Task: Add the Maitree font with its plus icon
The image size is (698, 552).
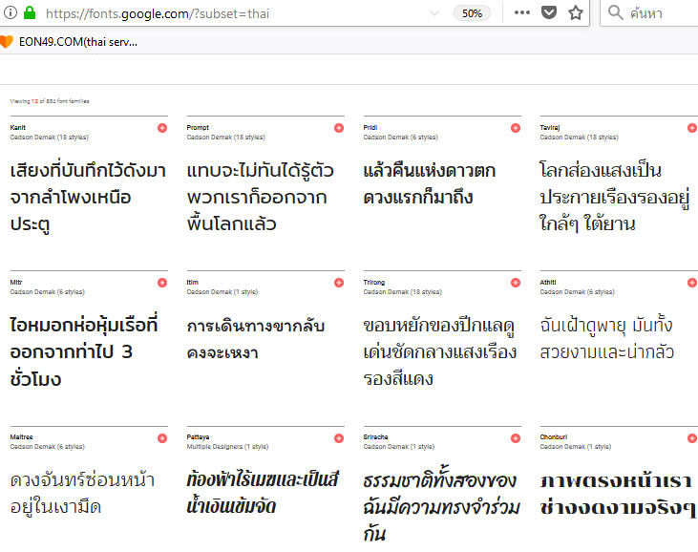Action: pyautogui.click(x=162, y=438)
